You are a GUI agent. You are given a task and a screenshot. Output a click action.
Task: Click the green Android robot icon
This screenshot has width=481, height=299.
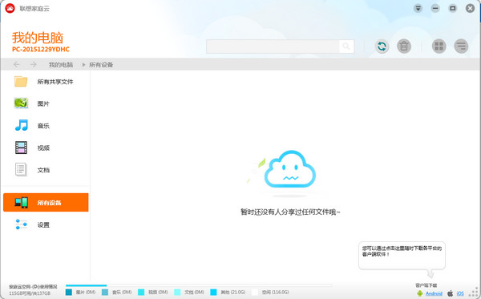click(x=419, y=293)
